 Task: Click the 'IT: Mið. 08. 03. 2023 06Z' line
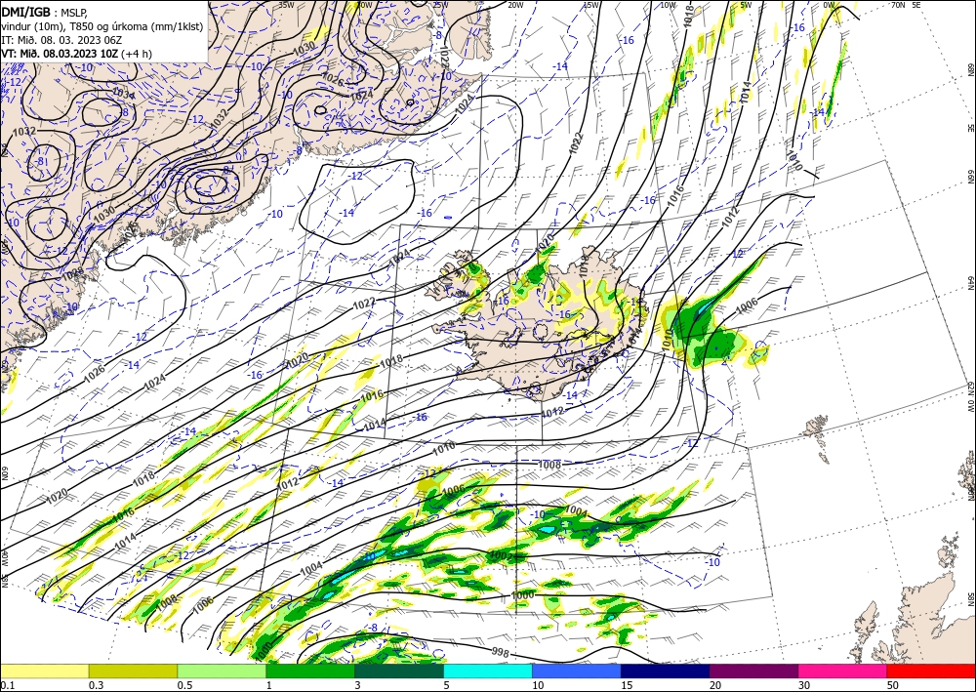(x=61, y=40)
